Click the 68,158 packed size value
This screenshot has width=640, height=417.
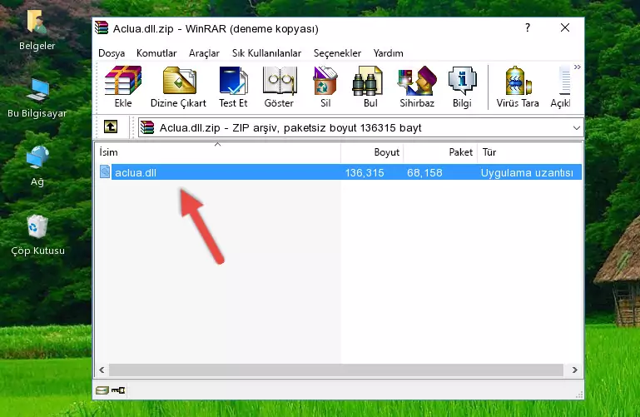pyautogui.click(x=424, y=172)
